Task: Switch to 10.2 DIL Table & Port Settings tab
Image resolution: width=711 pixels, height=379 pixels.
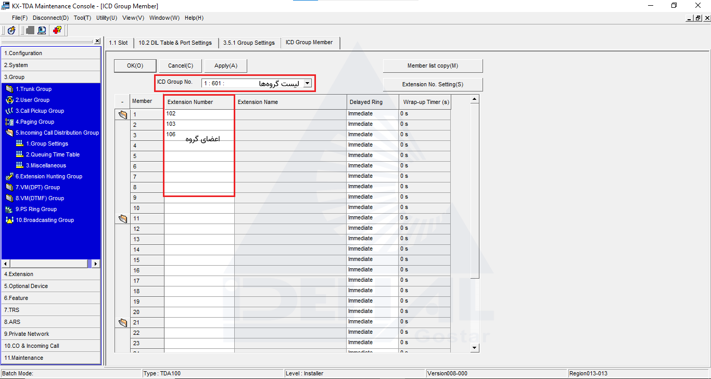Action: pos(175,43)
